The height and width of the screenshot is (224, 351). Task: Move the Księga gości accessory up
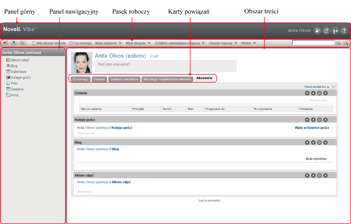[x=307, y=120]
